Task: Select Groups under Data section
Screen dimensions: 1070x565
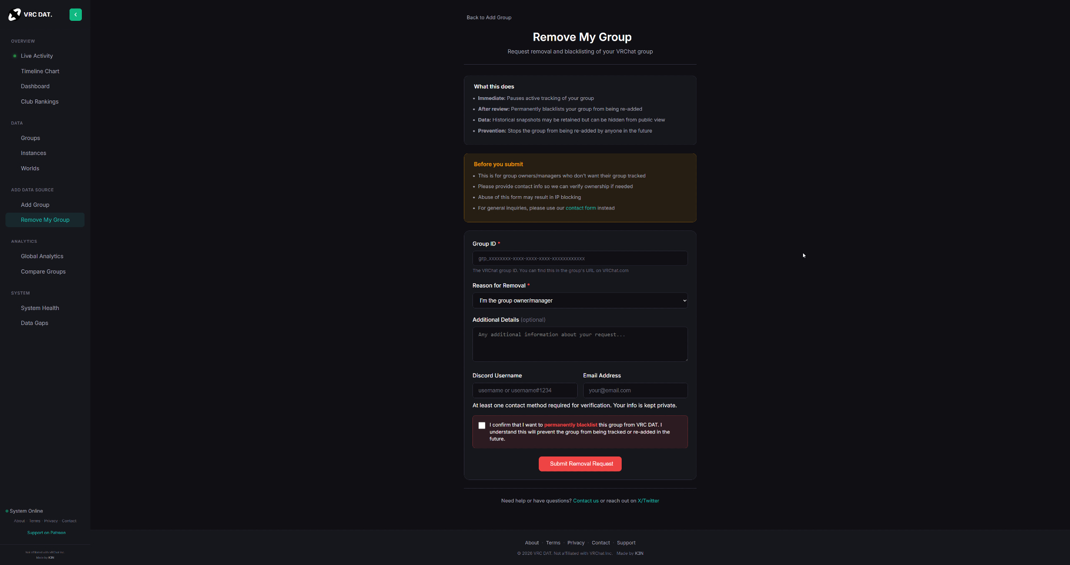Action: (30, 138)
